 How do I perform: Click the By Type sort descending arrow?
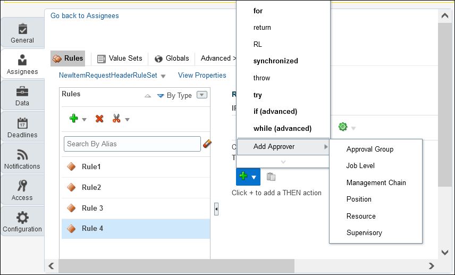[161, 96]
